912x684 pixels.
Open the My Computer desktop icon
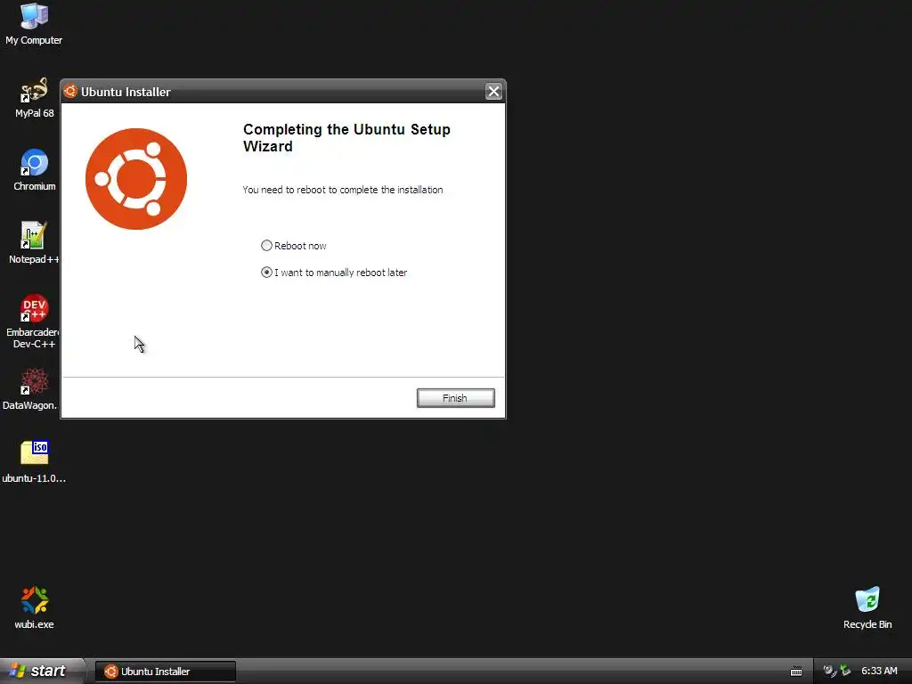(34, 23)
